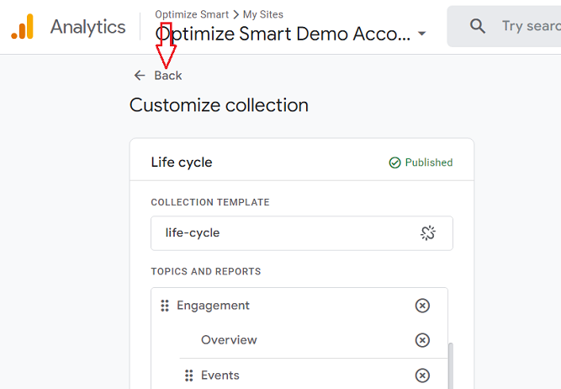Remove the Events report
Viewport: 561px width, 389px height.
tap(422, 376)
